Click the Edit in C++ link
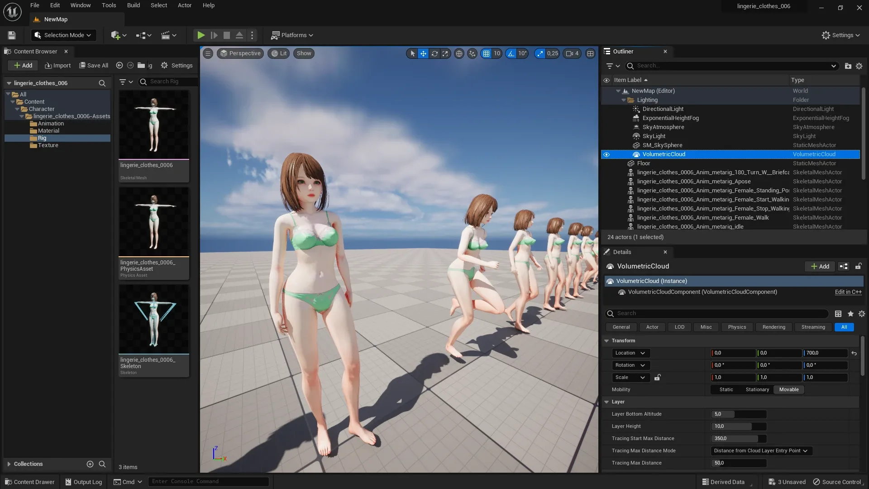869x489 pixels. point(848,292)
